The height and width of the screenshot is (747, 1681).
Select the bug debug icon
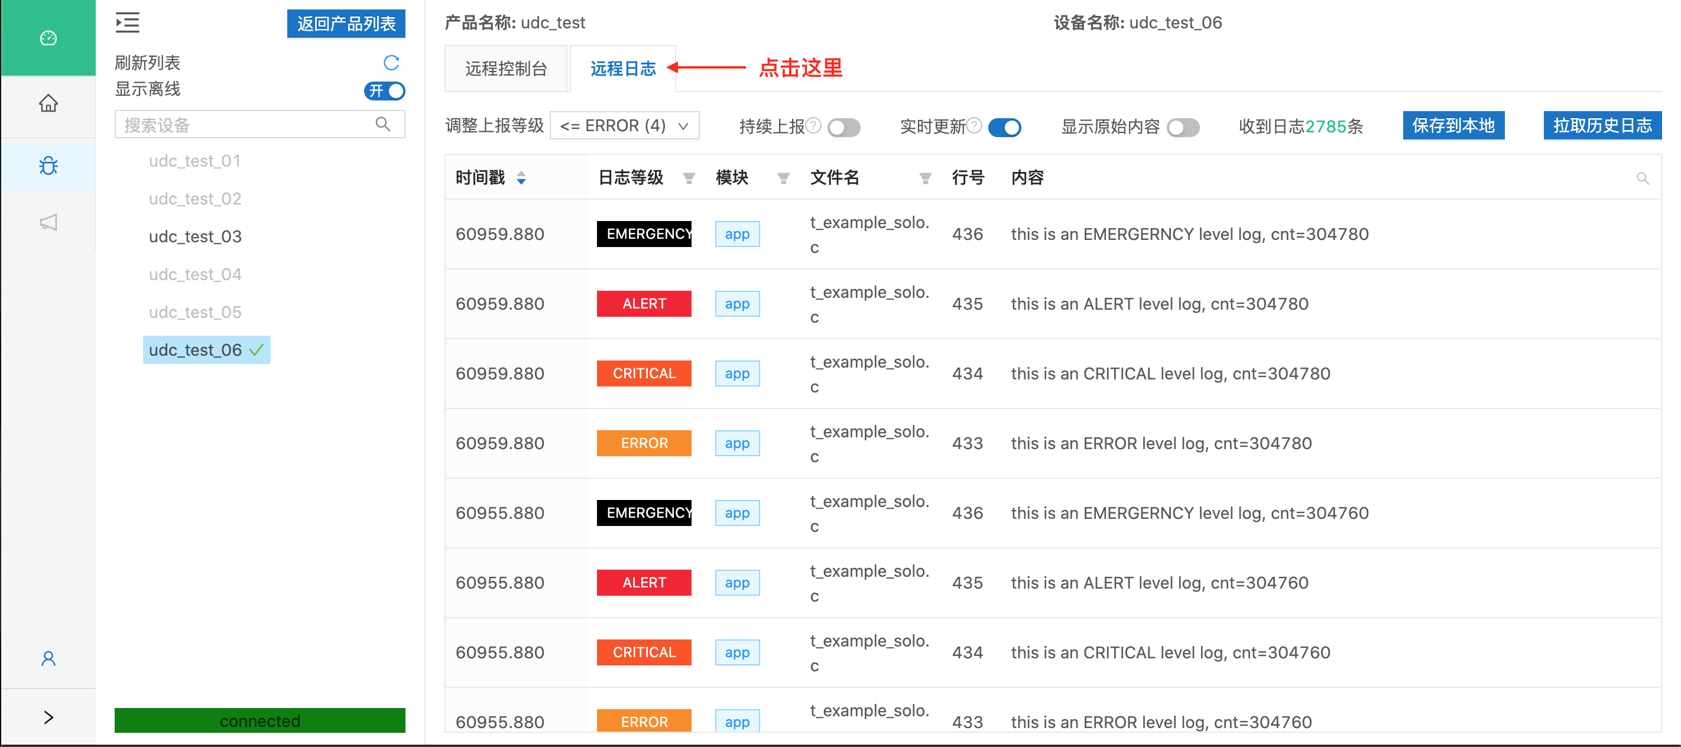48,165
